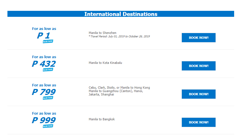Click the Manila to Bangkok route text
Viewport: 247px width, 138px height.
pos(102,119)
